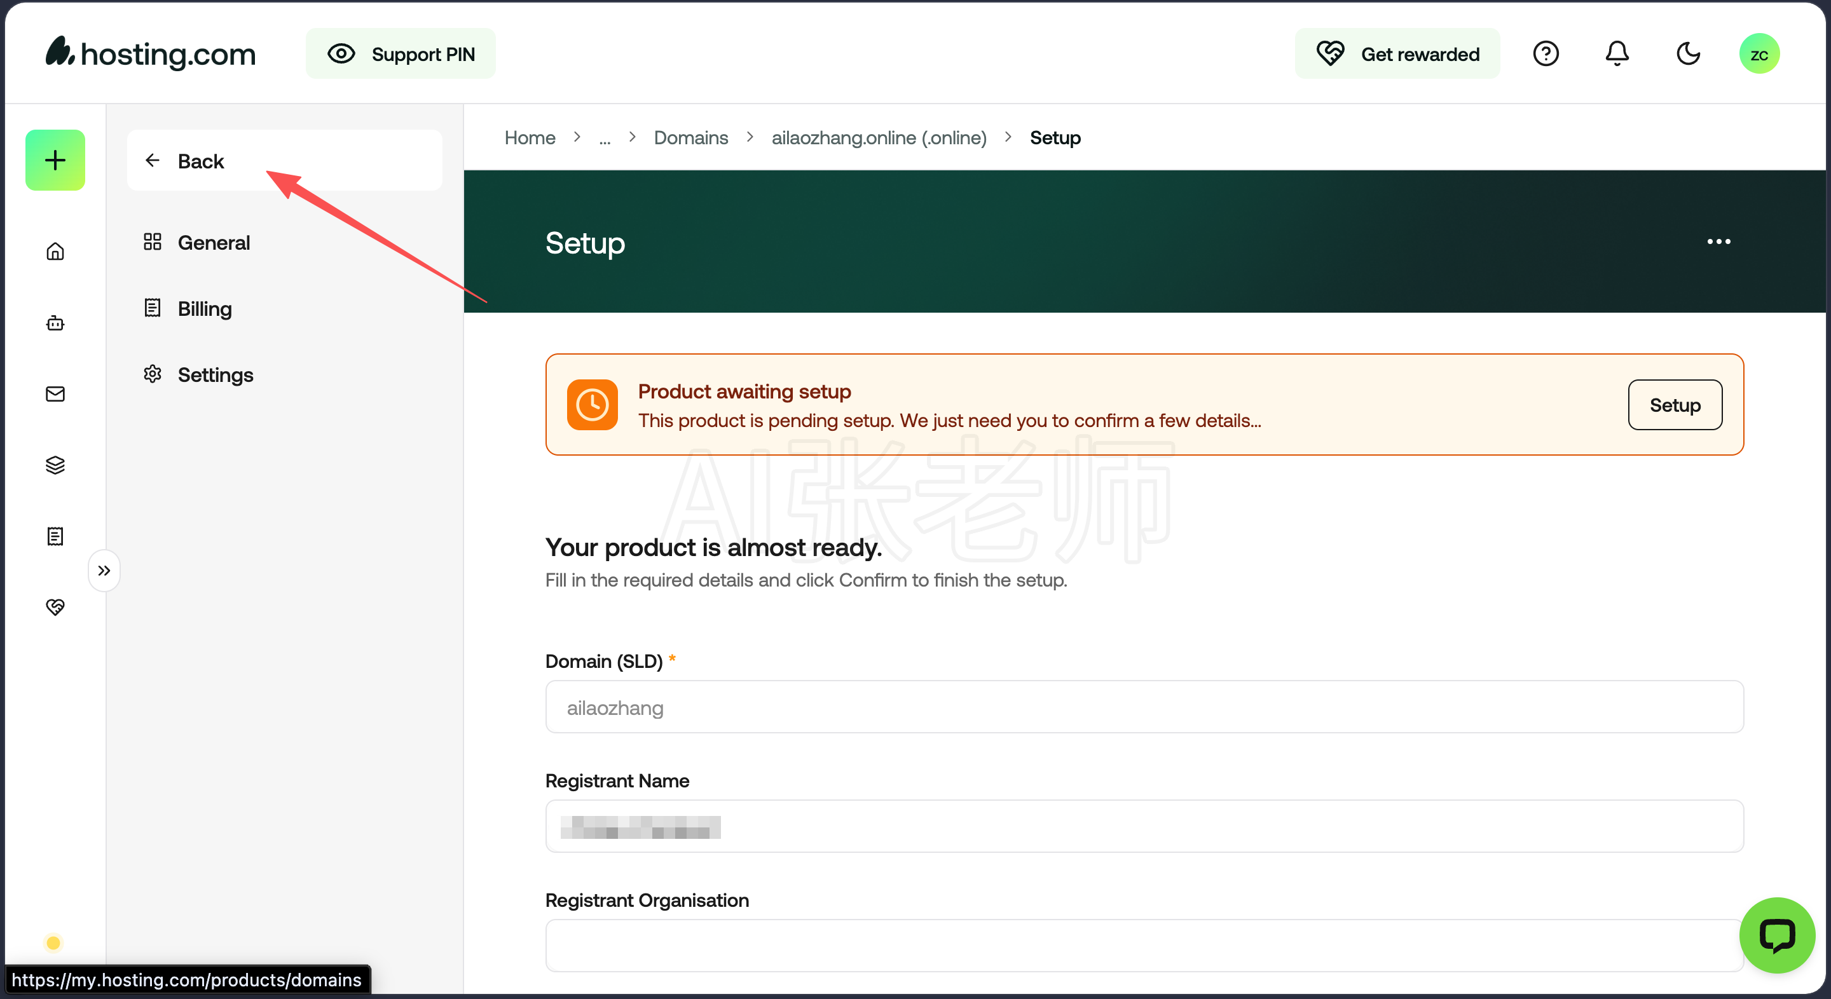Open notifications bell icon

coord(1617,54)
